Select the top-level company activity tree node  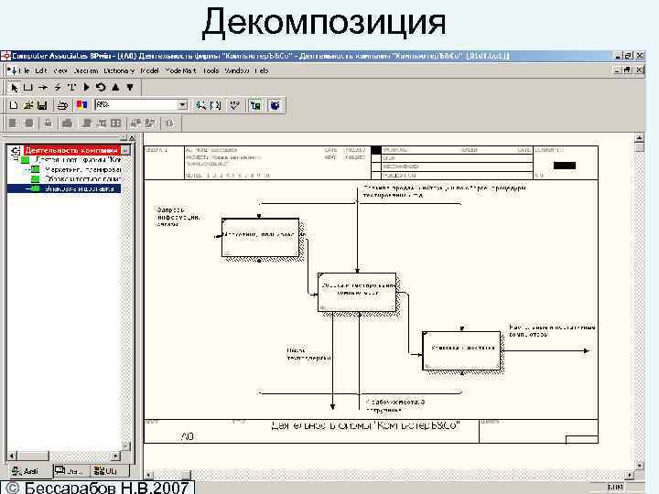[x=78, y=159]
